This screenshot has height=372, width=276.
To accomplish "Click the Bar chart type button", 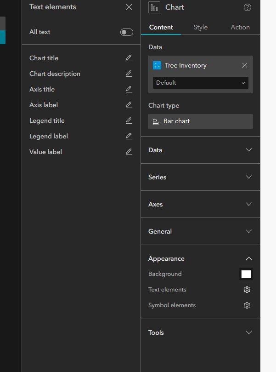I will point(201,121).
